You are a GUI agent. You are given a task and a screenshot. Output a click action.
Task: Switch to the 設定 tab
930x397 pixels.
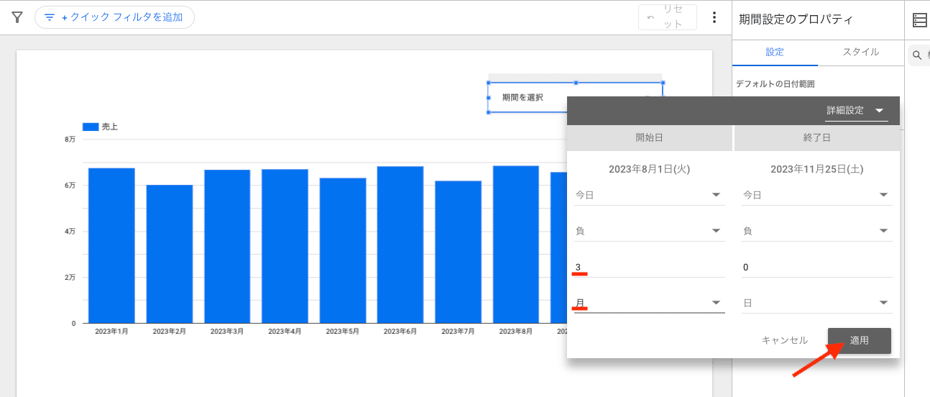point(775,53)
